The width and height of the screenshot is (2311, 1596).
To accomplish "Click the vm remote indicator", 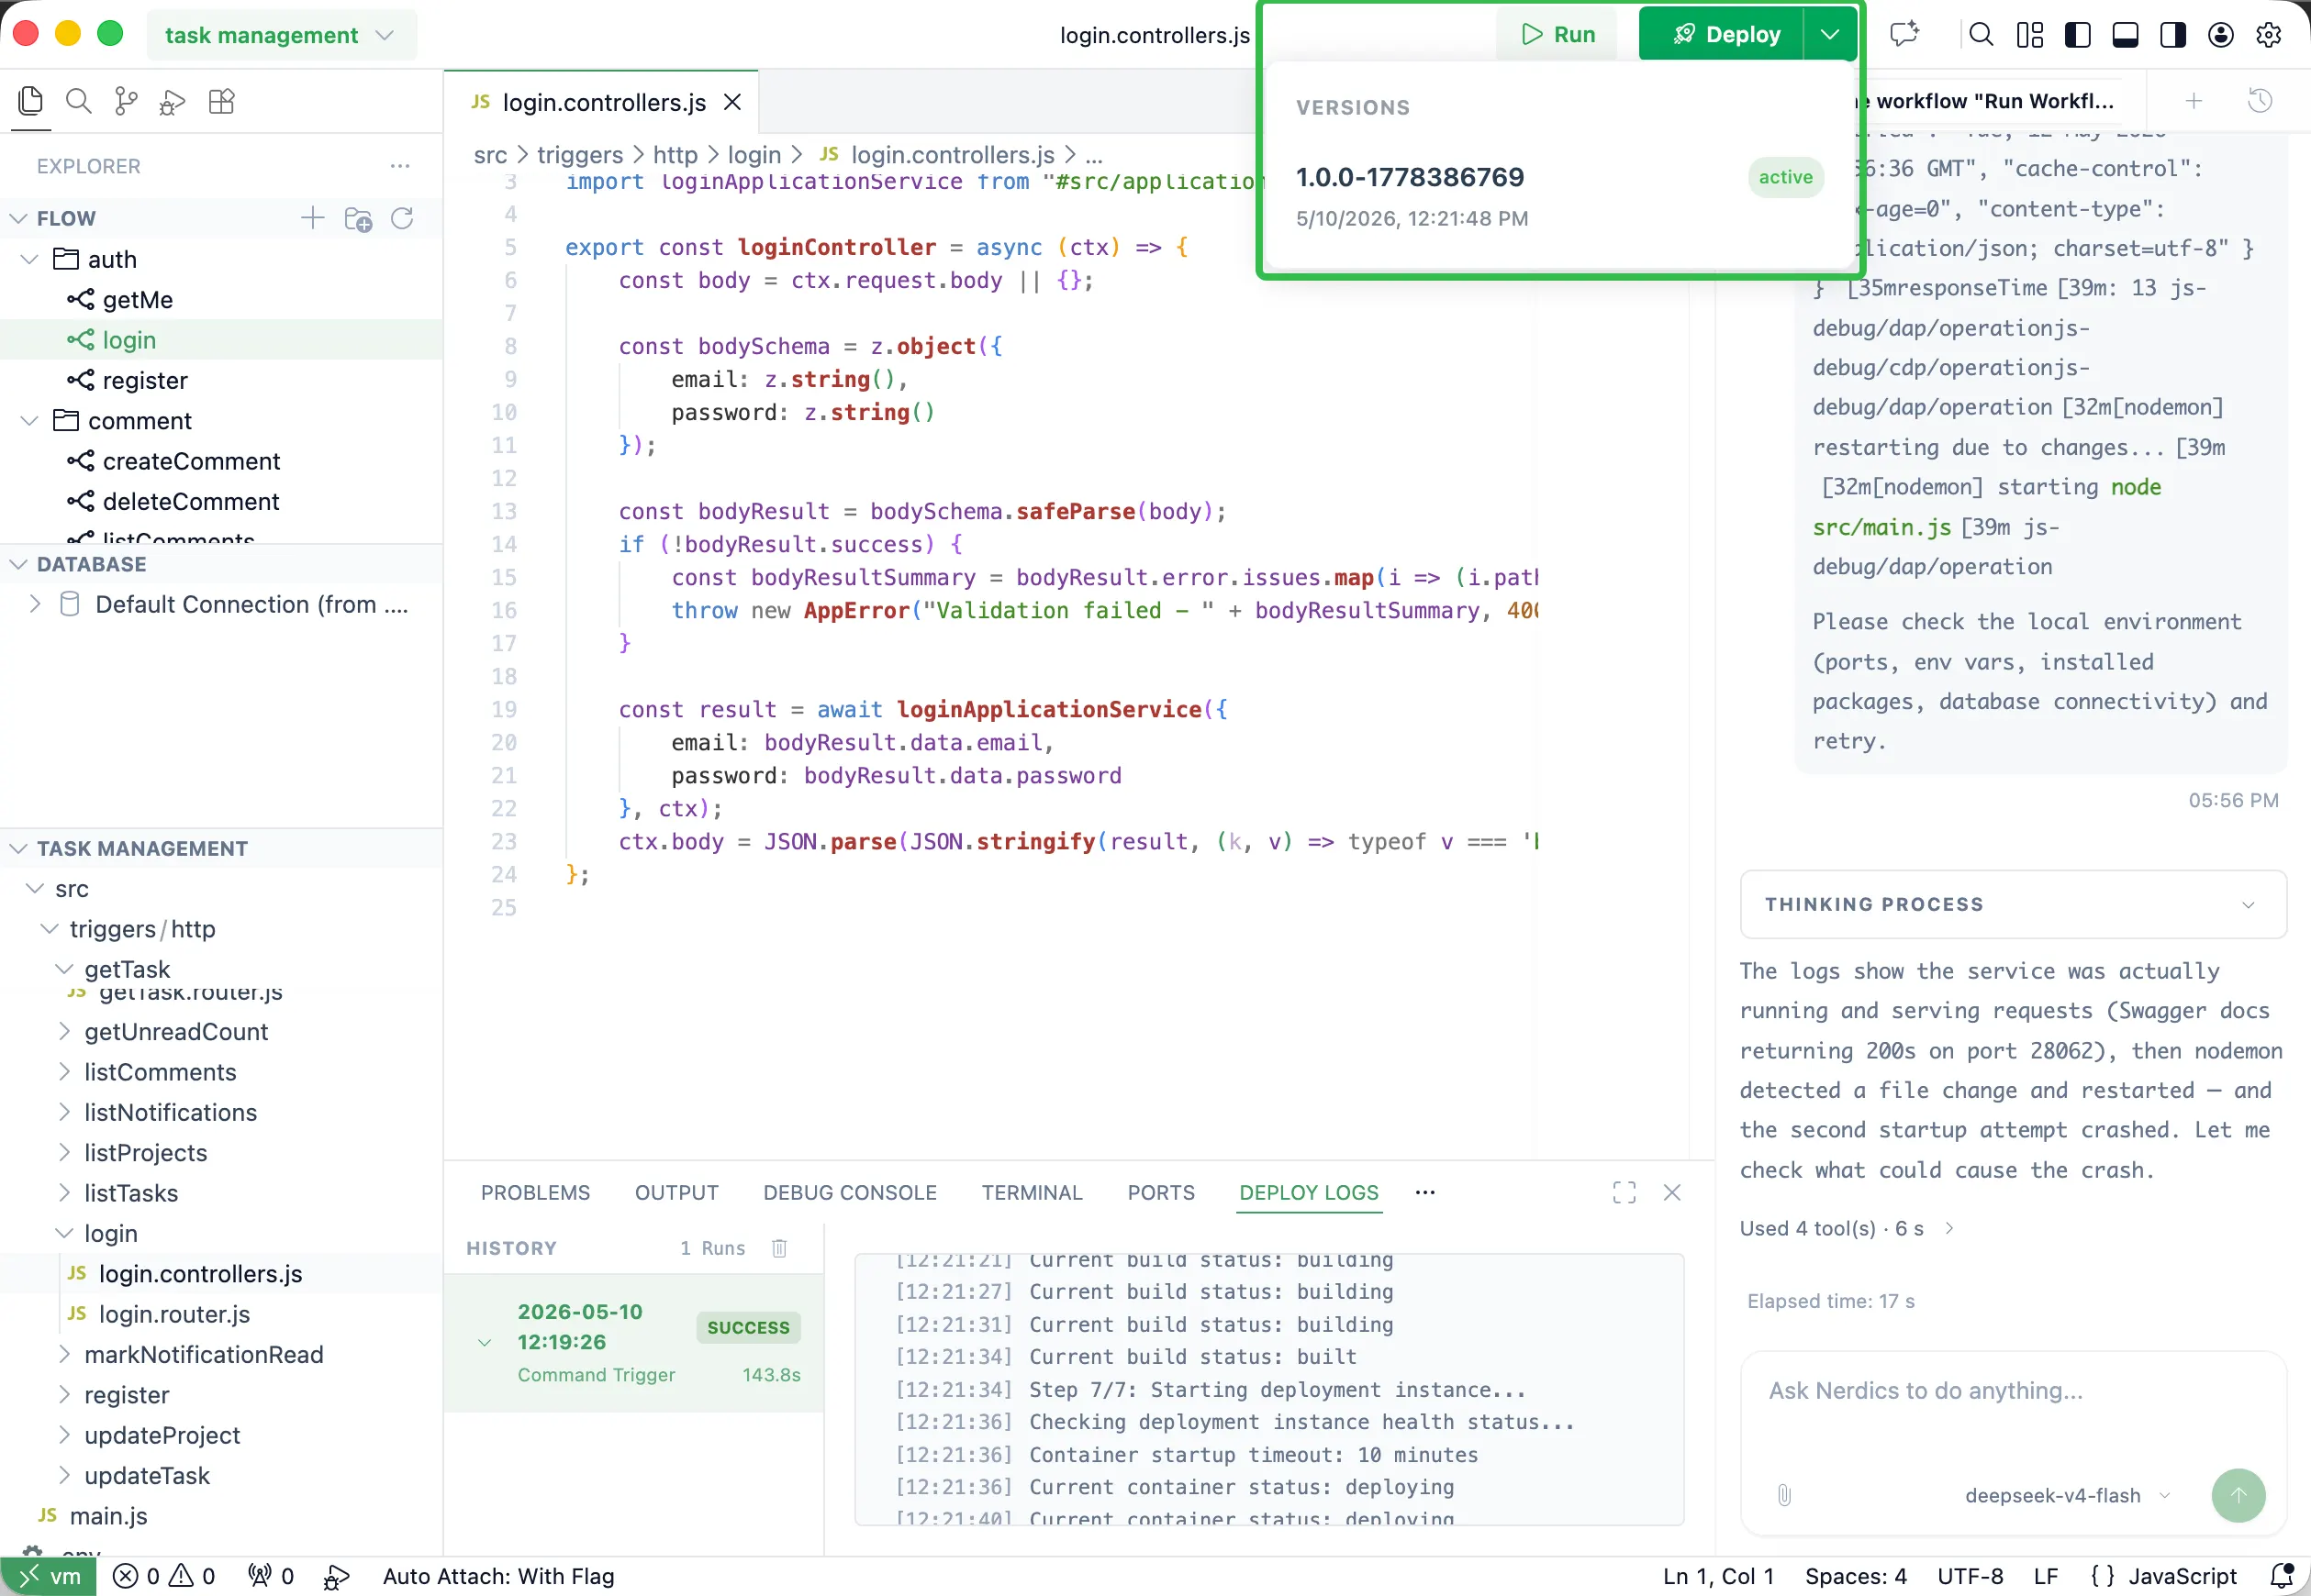I will pos(48,1577).
